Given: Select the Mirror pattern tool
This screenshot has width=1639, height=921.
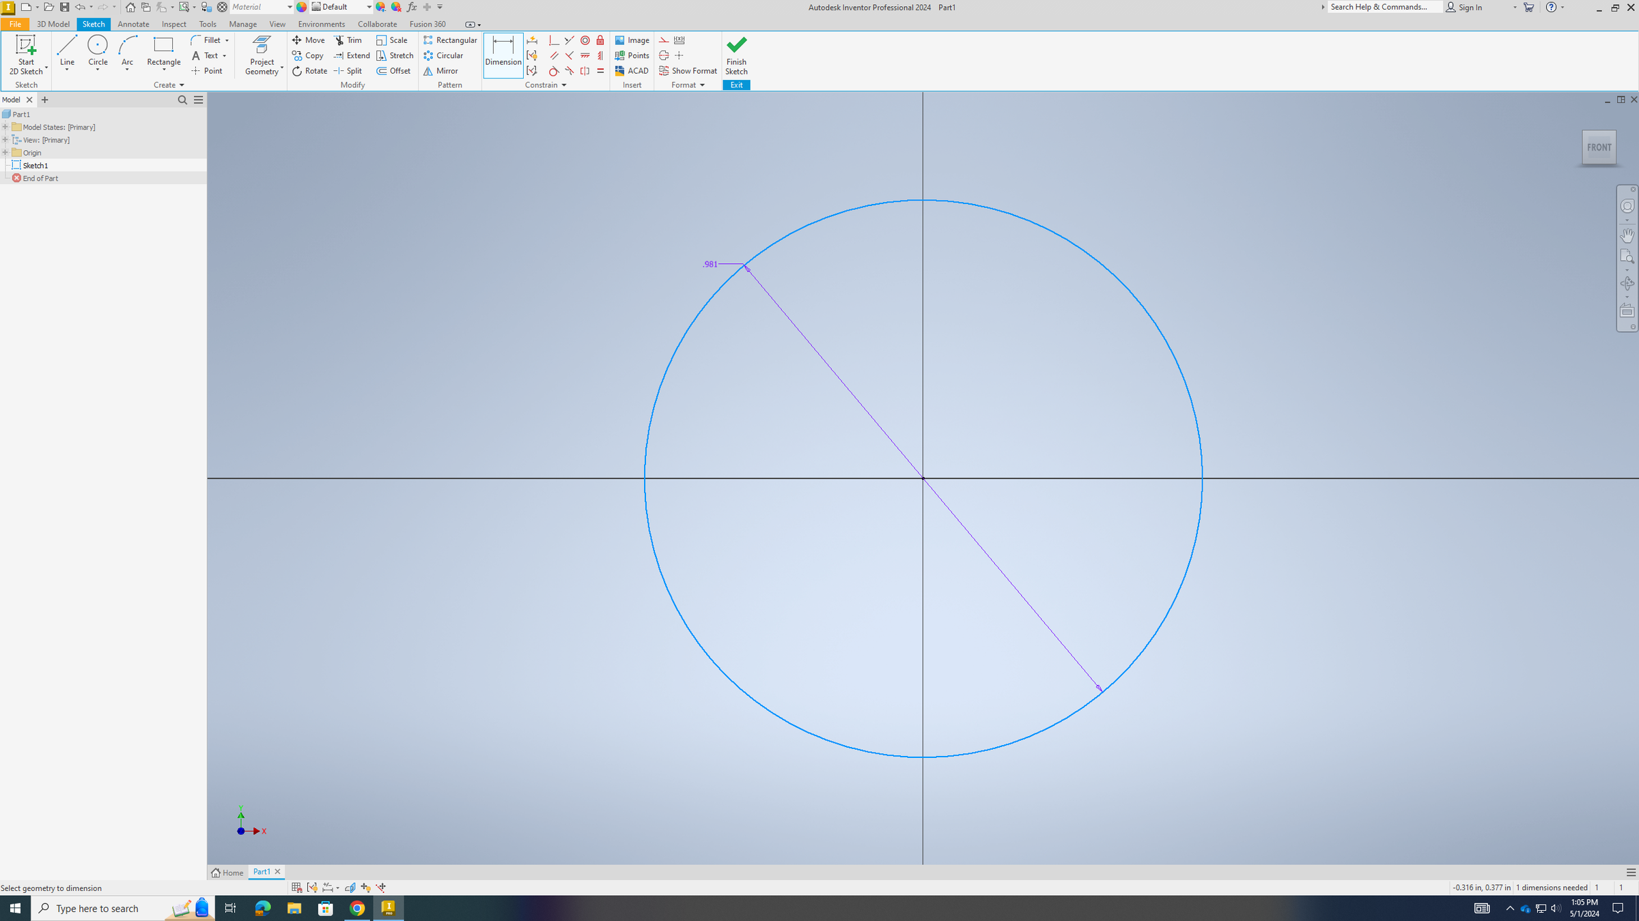Looking at the screenshot, I should (441, 71).
